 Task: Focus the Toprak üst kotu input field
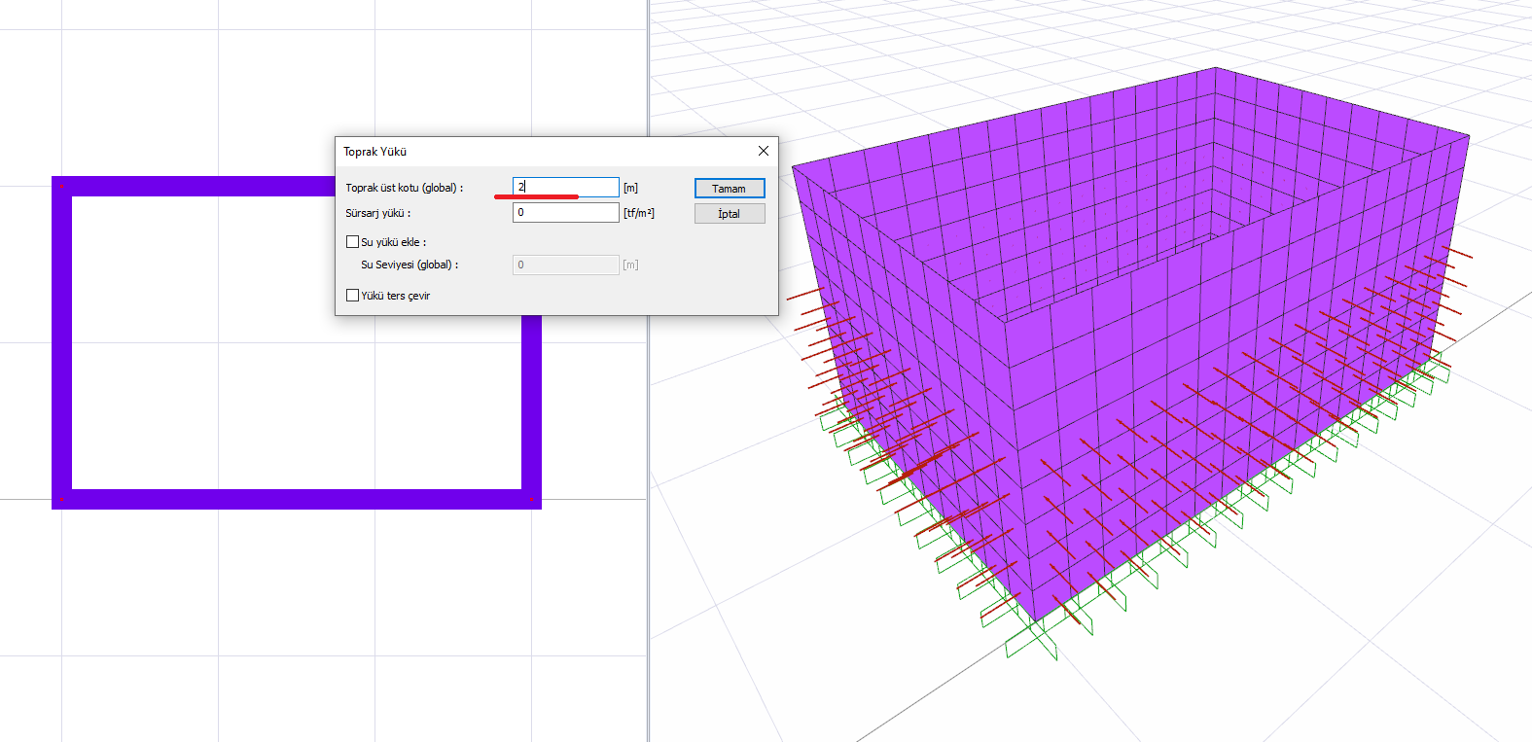566,187
